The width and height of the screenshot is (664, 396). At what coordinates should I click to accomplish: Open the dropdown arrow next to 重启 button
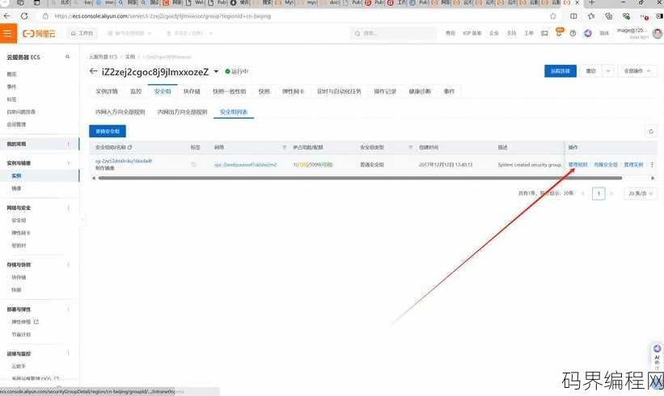pyautogui.click(x=608, y=71)
